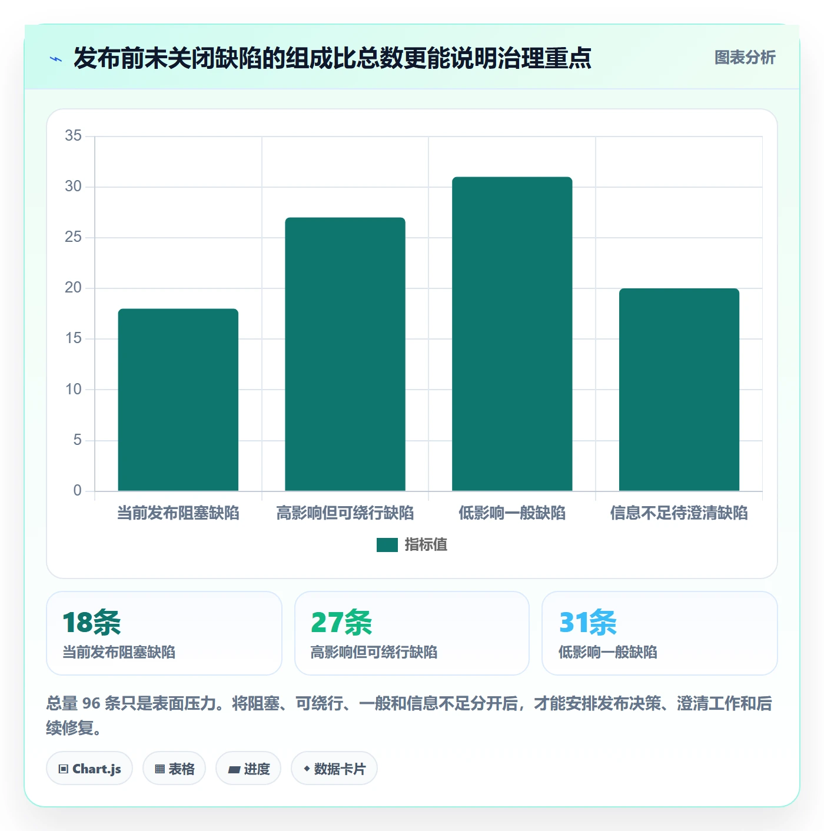Click the x-axis label 信息不足待澄清缺陷
Viewport: 824px width, 831px height.
(679, 513)
